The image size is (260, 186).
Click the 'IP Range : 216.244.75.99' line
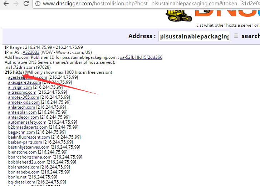[x=44, y=47]
